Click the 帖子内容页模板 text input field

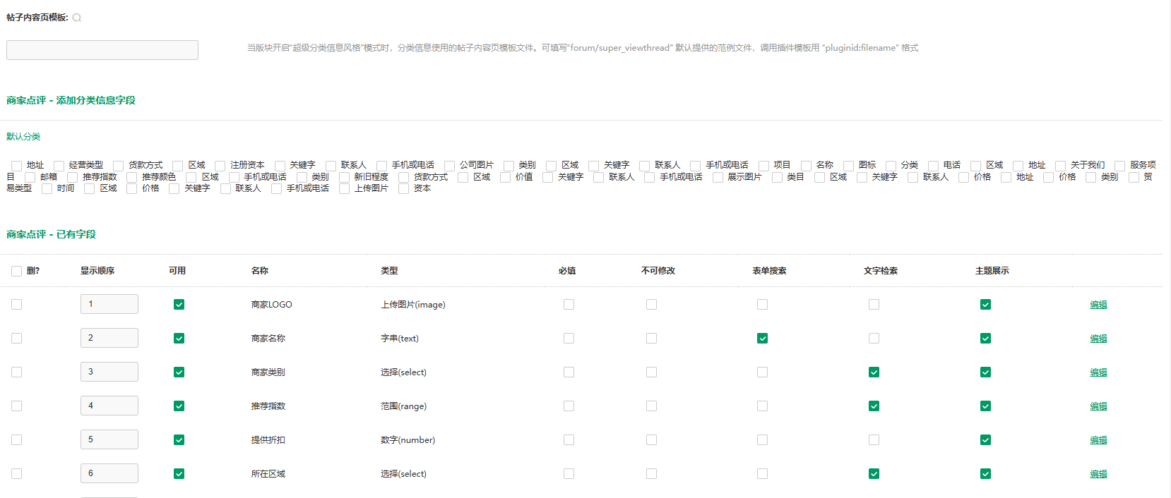pyautogui.click(x=102, y=50)
